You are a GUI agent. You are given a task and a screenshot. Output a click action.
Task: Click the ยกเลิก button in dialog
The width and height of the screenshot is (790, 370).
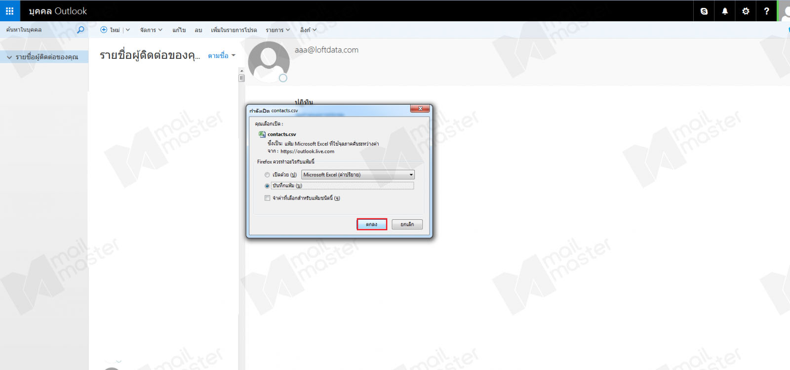pyautogui.click(x=407, y=224)
